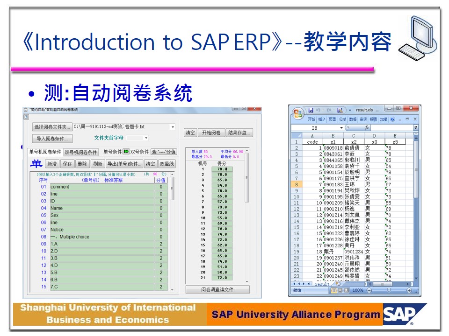Image resolution: width=449 pixels, height=336 pixels.
Task: Click the answer field containing 'Multiple choice'
Action: click(x=102, y=237)
